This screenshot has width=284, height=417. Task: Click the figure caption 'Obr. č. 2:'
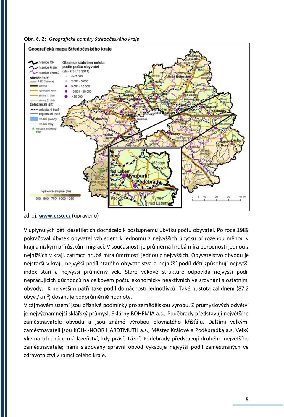tap(35, 39)
